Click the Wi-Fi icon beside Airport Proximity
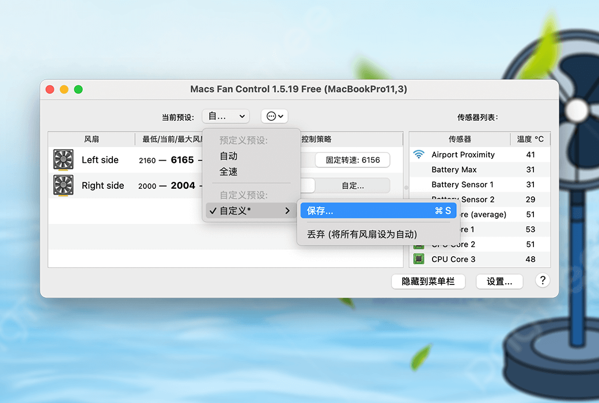Viewport: 599px width, 403px height. point(419,154)
